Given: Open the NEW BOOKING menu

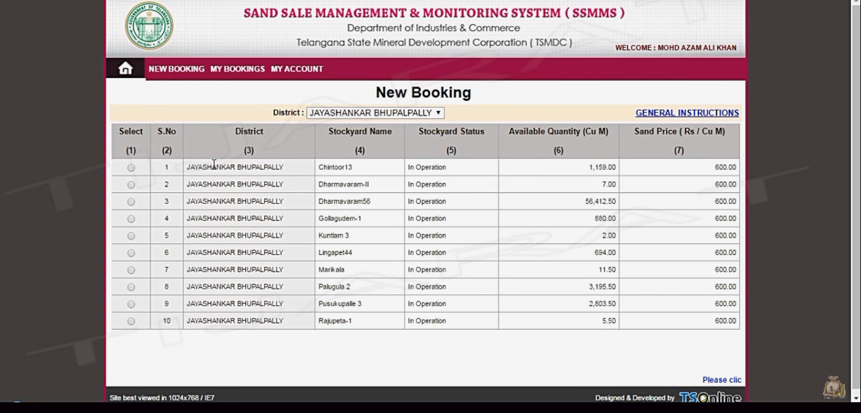Looking at the screenshot, I should (176, 69).
